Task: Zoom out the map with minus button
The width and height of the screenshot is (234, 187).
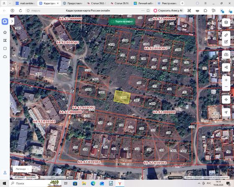Action: [226, 87]
